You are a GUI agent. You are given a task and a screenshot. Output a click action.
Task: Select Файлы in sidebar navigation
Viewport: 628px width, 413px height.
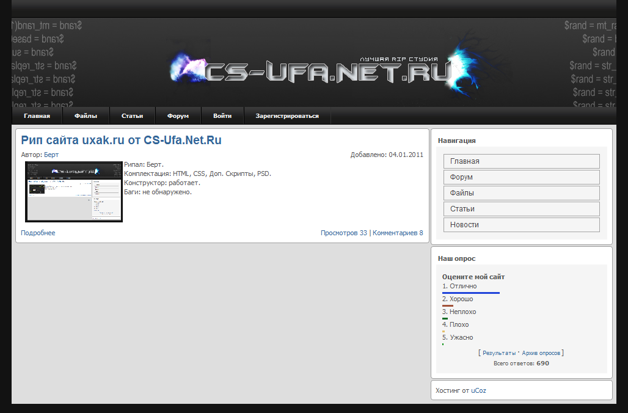521,193
